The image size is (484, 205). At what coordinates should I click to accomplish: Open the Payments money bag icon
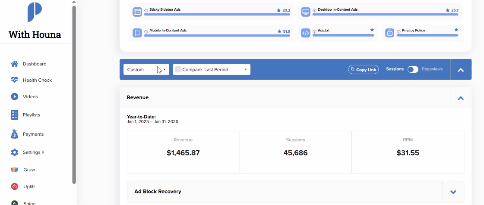[15, 134]
